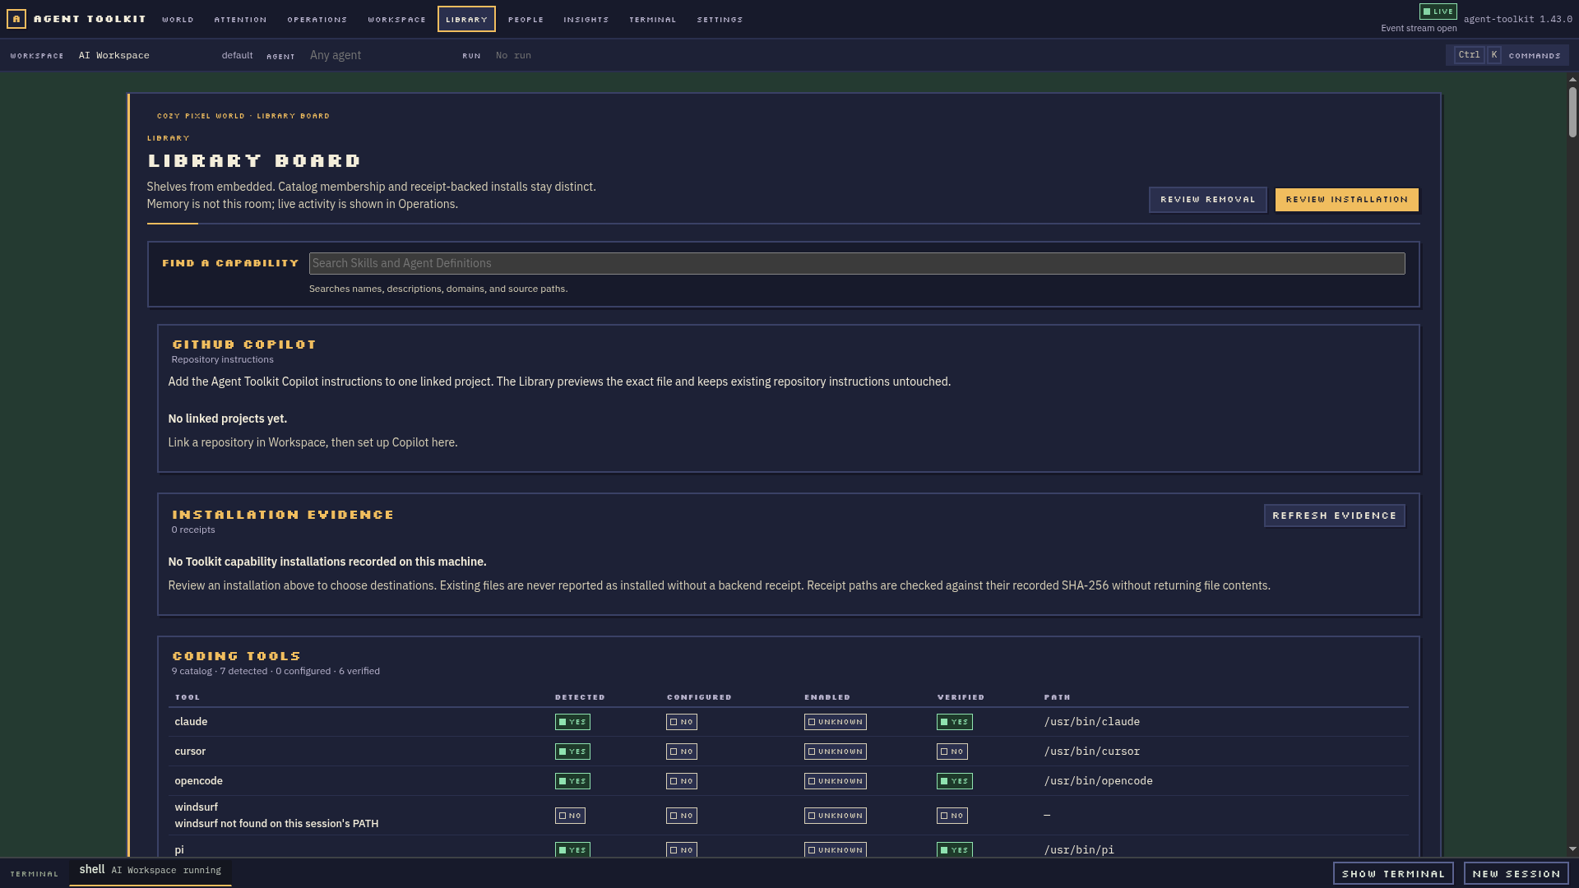1579x888 pixels.
Task: Click the /usr/bin/claude path
Action: tap(1091, 722)
